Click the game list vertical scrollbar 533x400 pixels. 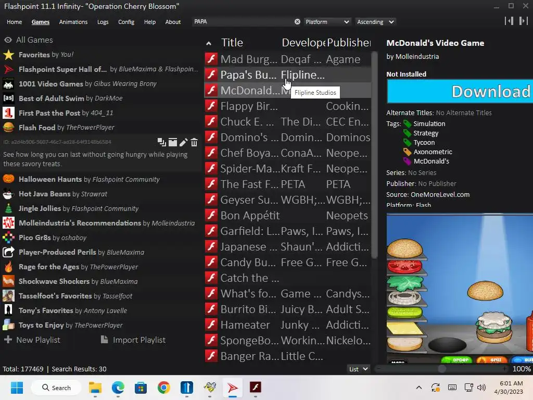374,155
